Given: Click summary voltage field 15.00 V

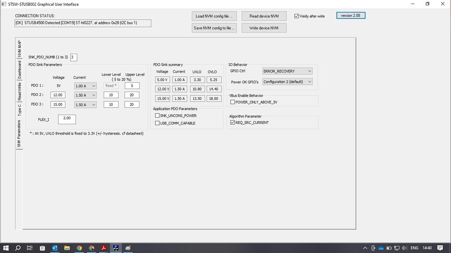Looking at the screenshot, I should point(163,99).
